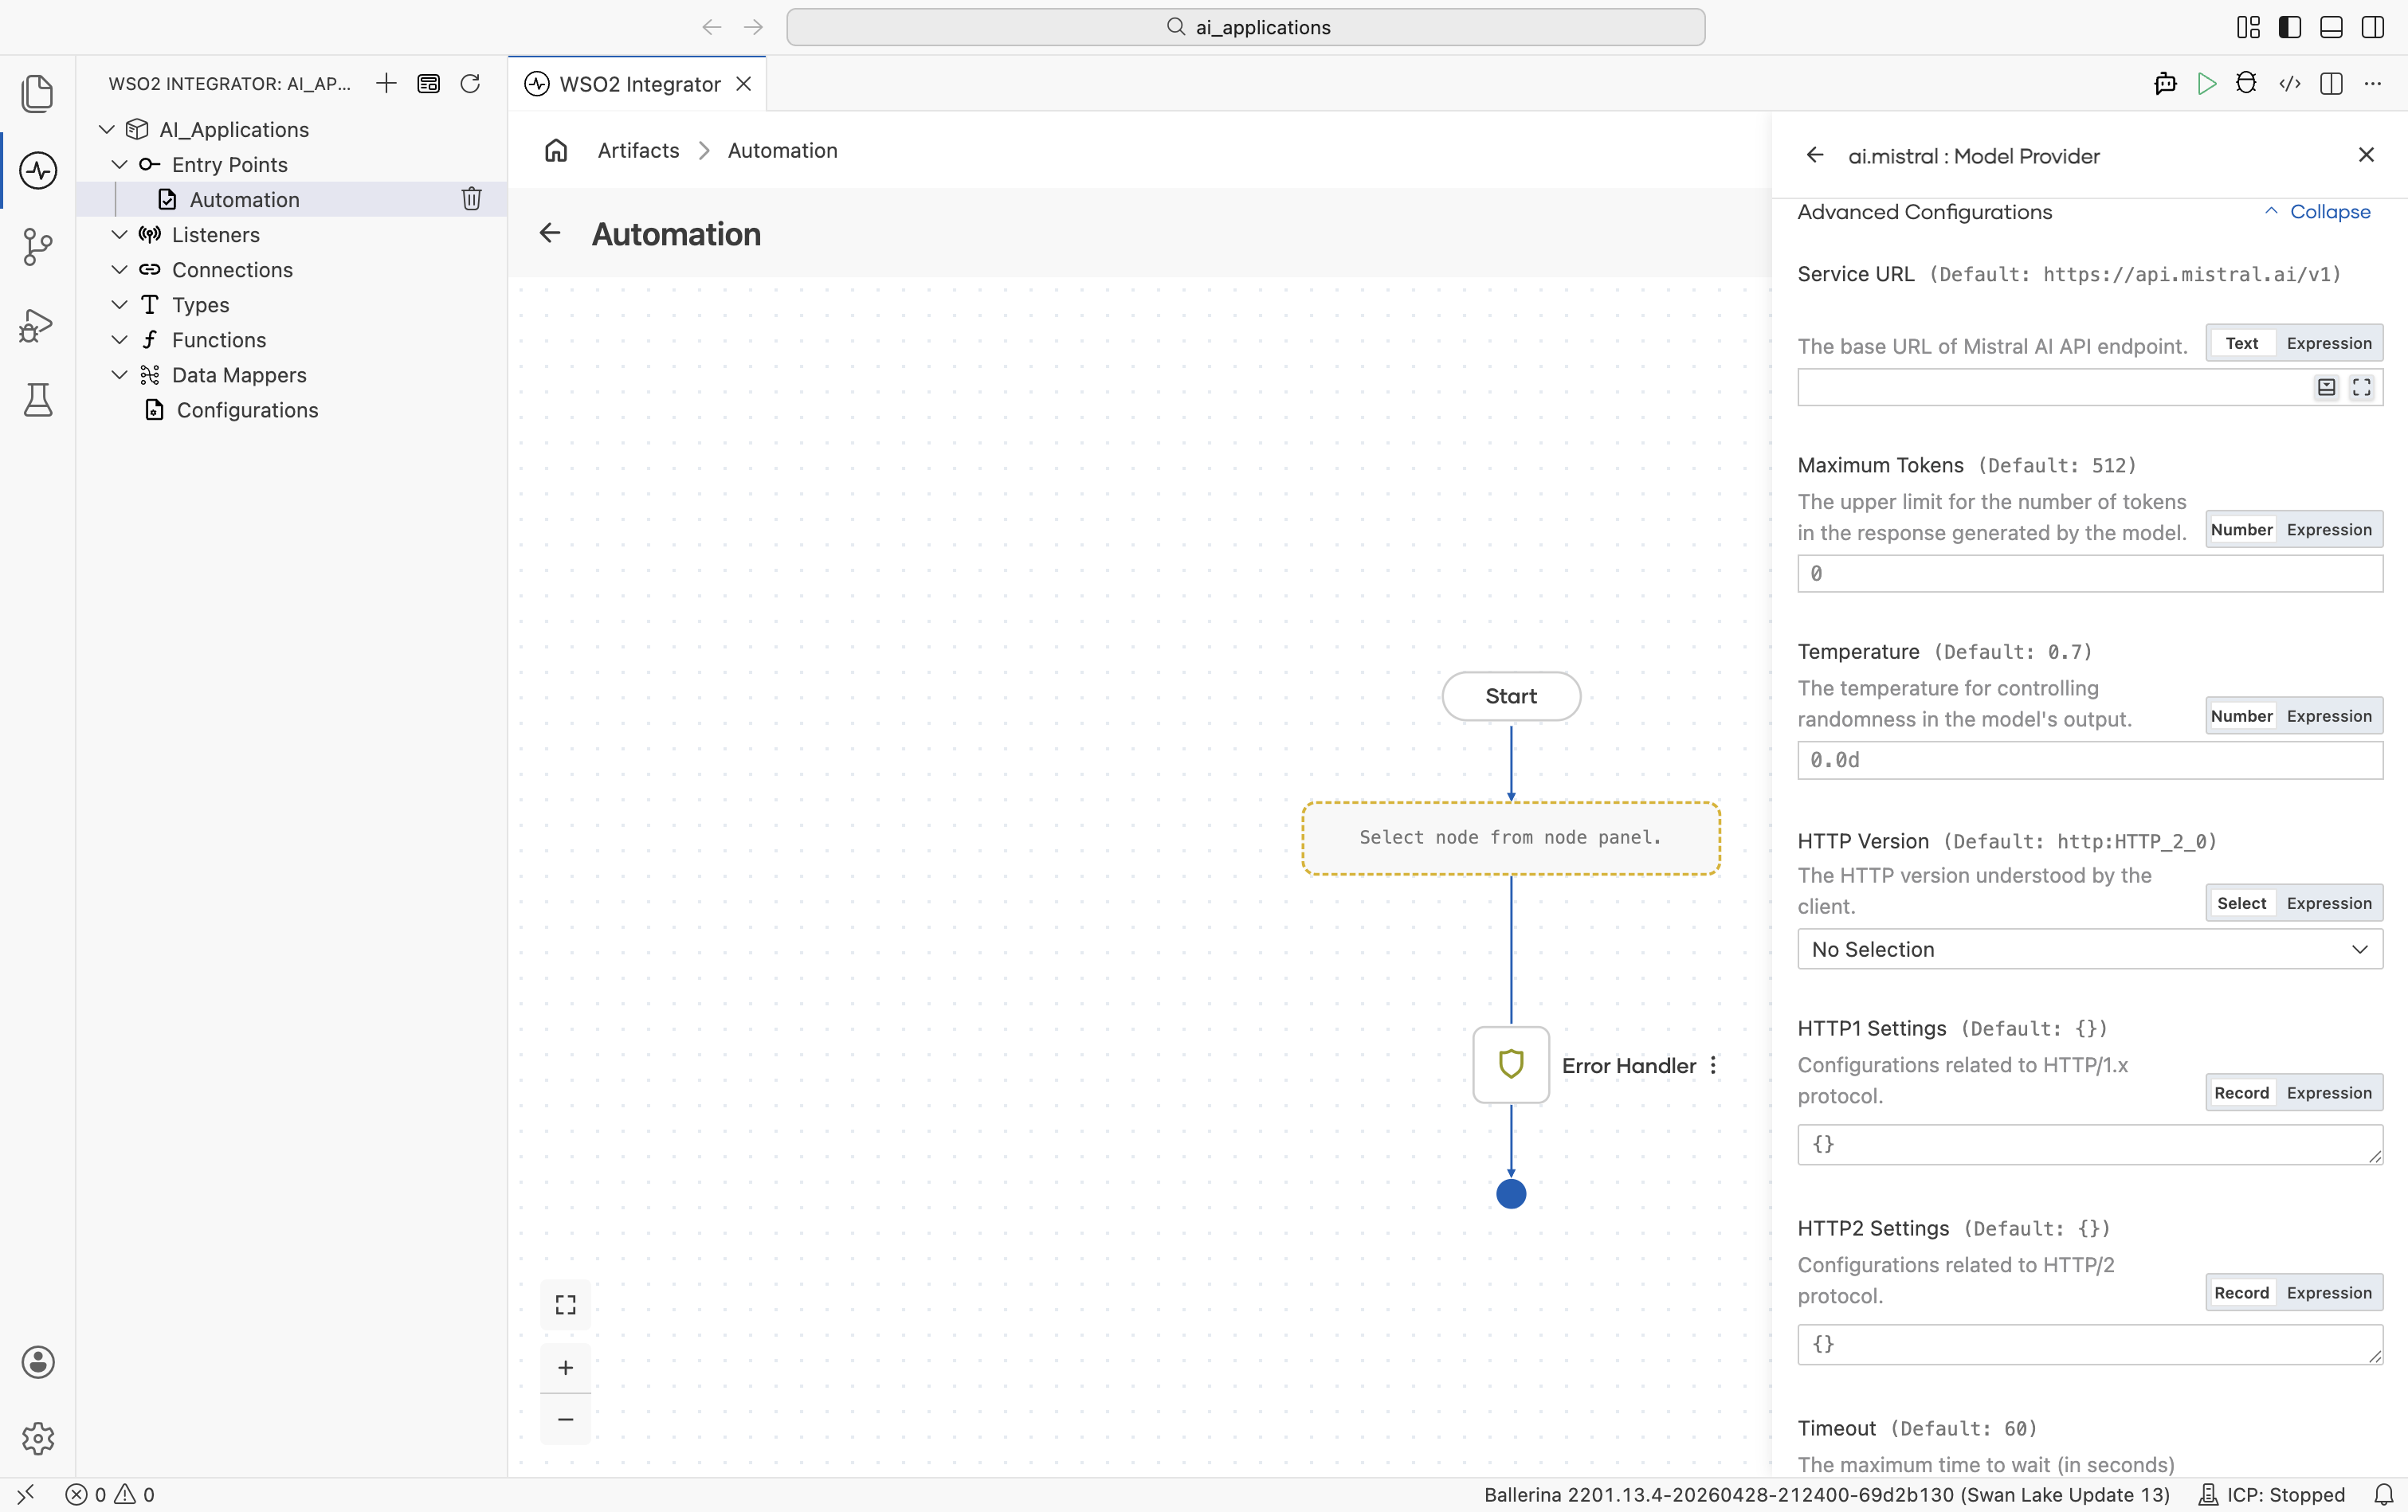Start debugging with the bug icon

(2246, 83)
